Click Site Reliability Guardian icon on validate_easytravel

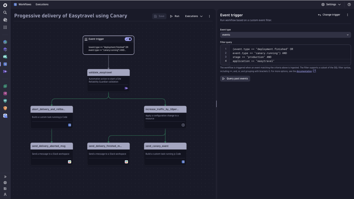tap(126, 88)
